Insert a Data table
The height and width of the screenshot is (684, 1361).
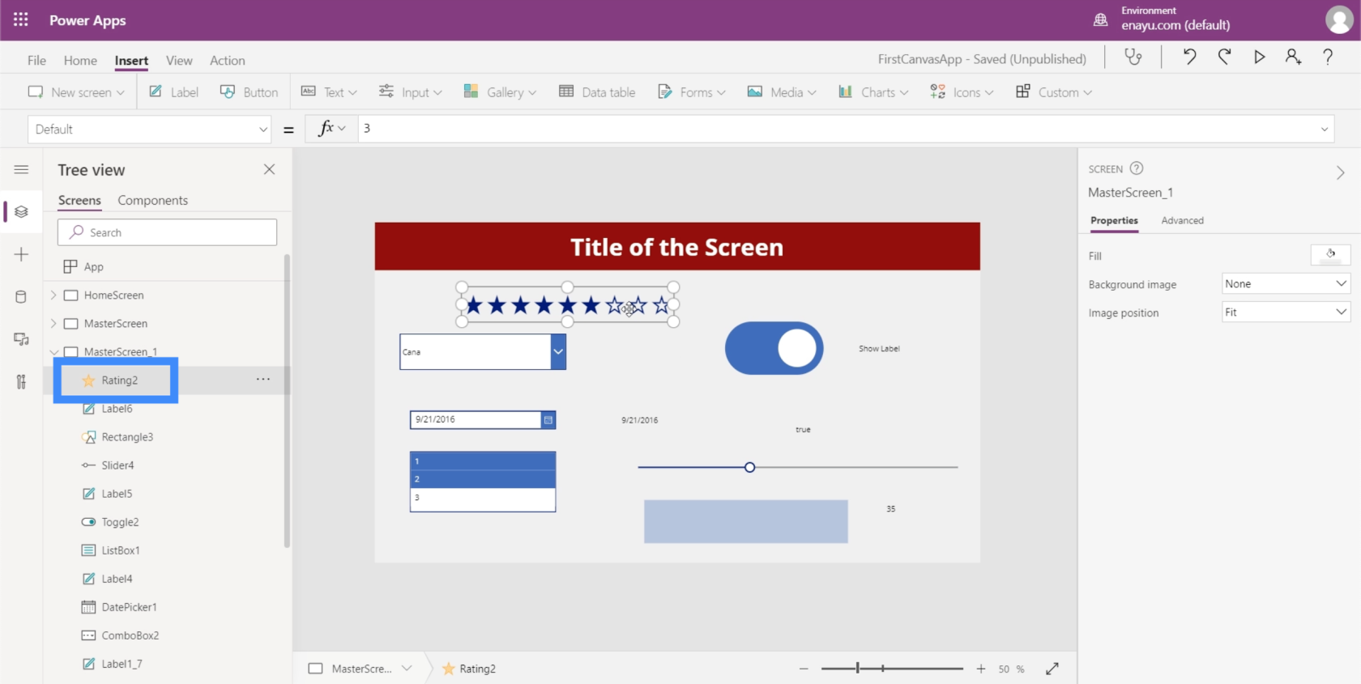597,92
